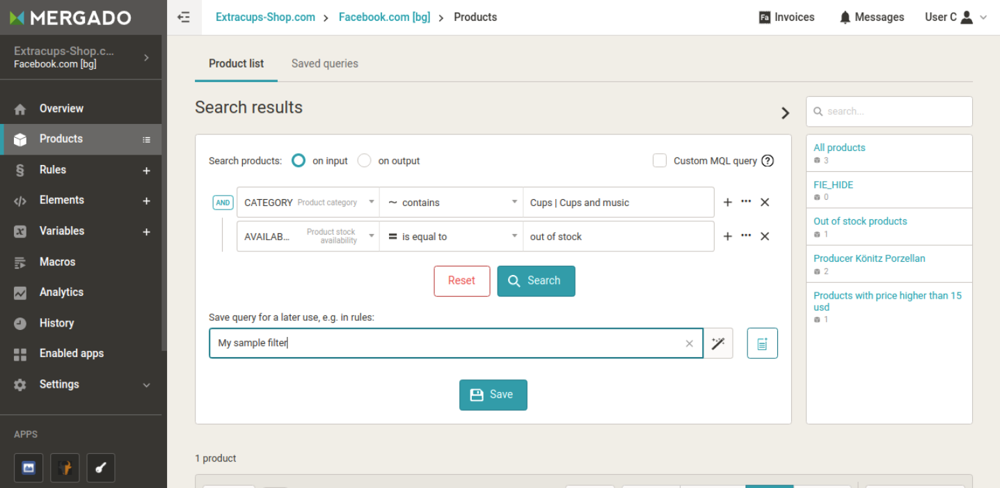Viewport: 1000px width, 488px height.
Task: Expand the Settings menu in the sidebar
Action: click(x=59, y=384)
